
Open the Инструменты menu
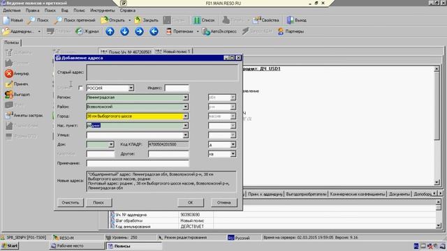[103, 10]
